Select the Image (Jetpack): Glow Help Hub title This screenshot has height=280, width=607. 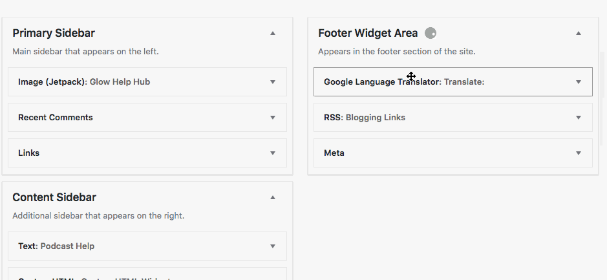[84, 82]
